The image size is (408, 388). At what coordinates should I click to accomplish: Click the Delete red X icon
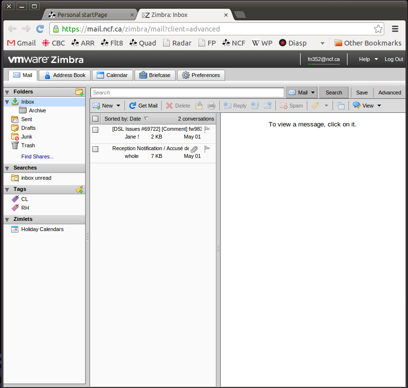pyautogui.click(x=169, y=106)
